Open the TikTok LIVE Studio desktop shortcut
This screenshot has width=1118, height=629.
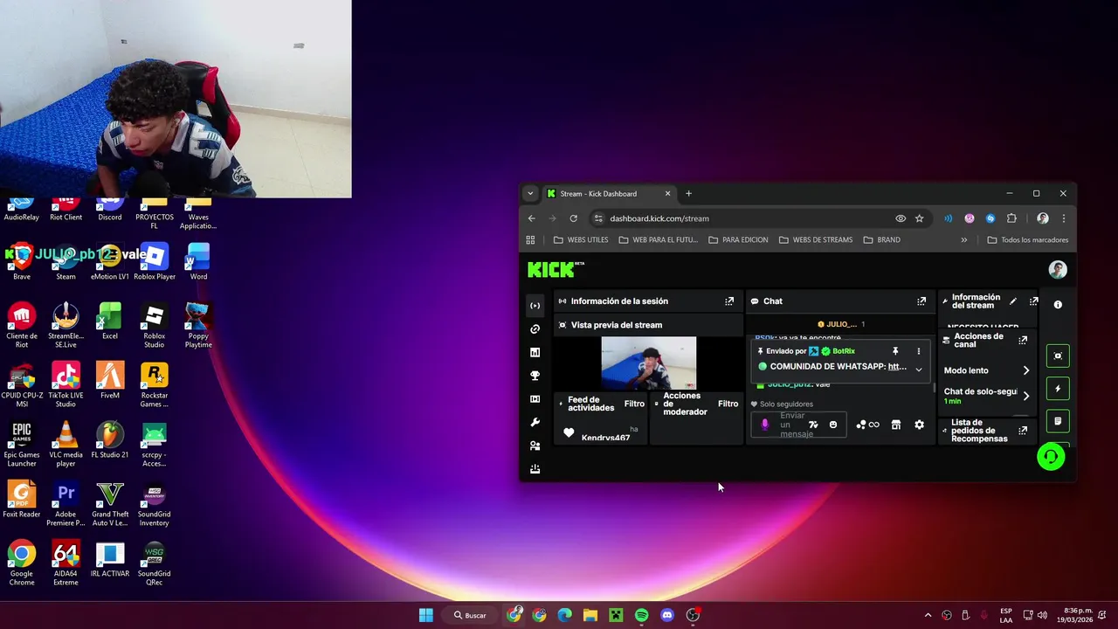[66, 384]
